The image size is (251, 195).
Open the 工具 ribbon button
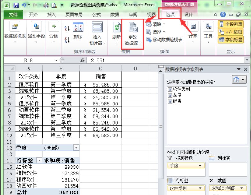208,32
